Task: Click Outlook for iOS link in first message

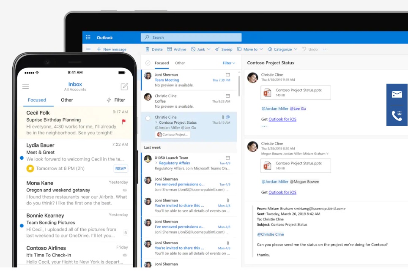Action: (x=282, y=119)
